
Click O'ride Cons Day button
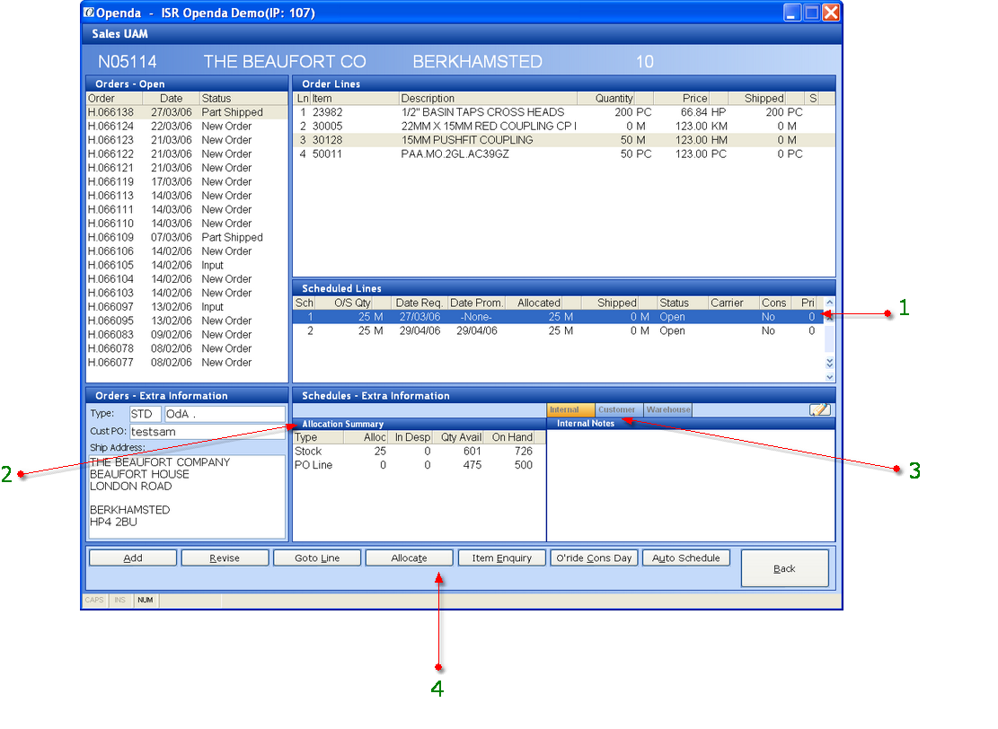[594, 558]
